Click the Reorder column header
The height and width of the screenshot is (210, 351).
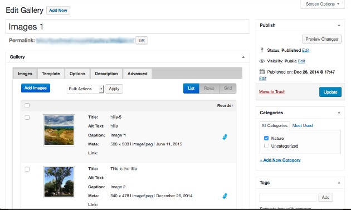click(225, 105)
